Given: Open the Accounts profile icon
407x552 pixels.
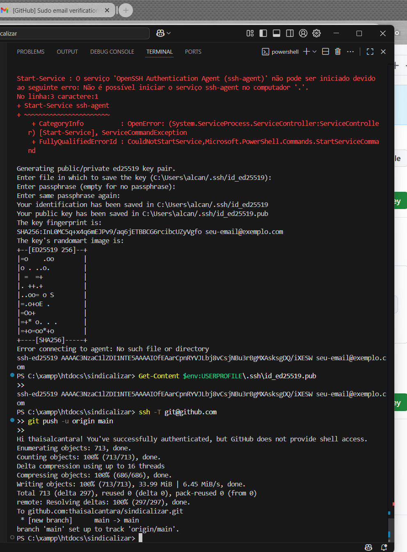Looking at the screenshot, I should pyautogui.click(x=303, y=33).
